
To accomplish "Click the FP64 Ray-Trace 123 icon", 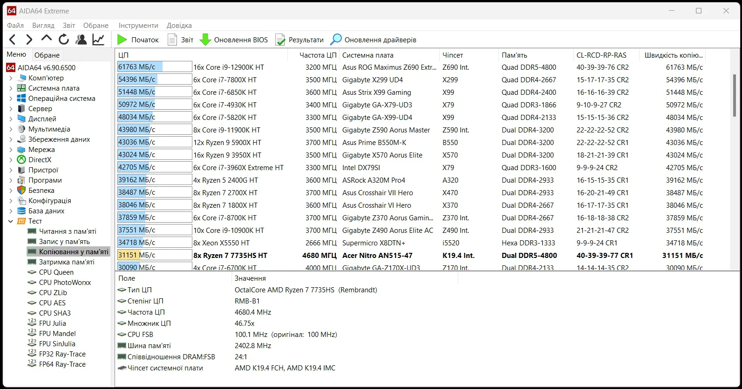I will 32,364.
